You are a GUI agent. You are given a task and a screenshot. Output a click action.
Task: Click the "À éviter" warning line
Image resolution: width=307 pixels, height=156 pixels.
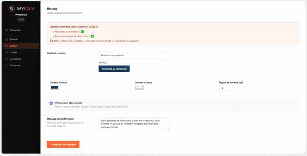click(94, 41)
